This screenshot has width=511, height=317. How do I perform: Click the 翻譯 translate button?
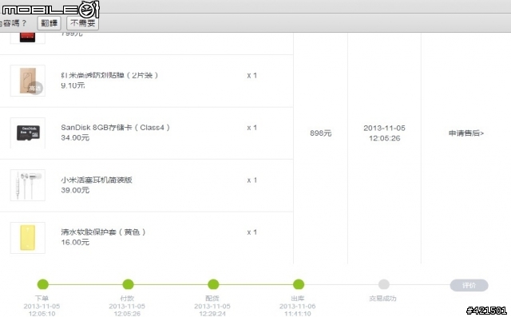pyautogui.click(x=50, y=23)
